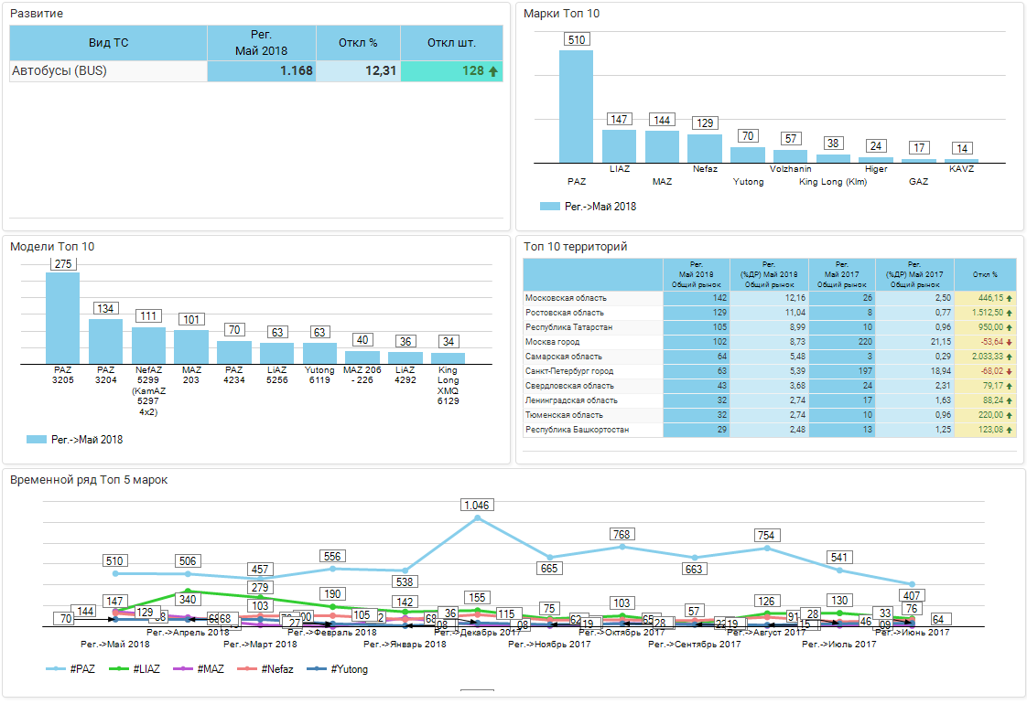Viewport: 1027px width, 725px height.
Task: Click legend color swatch under Марки Топ 10 chart
Action: coord(549,207)
